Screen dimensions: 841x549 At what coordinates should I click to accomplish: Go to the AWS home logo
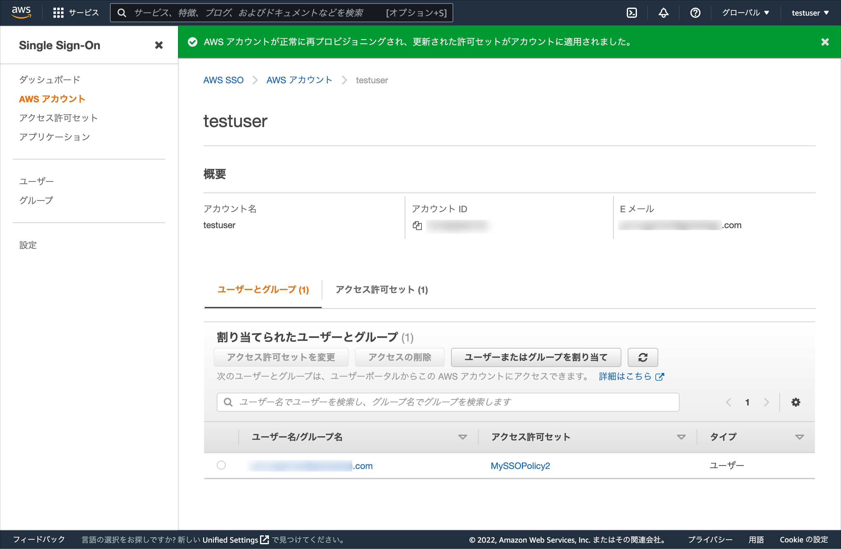point(21,12)
